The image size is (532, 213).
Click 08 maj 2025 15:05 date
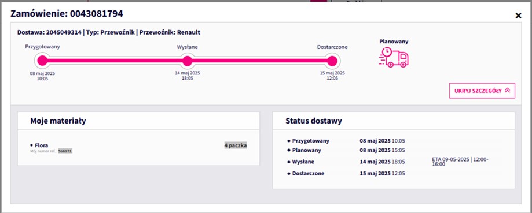(x=383, y=150)
